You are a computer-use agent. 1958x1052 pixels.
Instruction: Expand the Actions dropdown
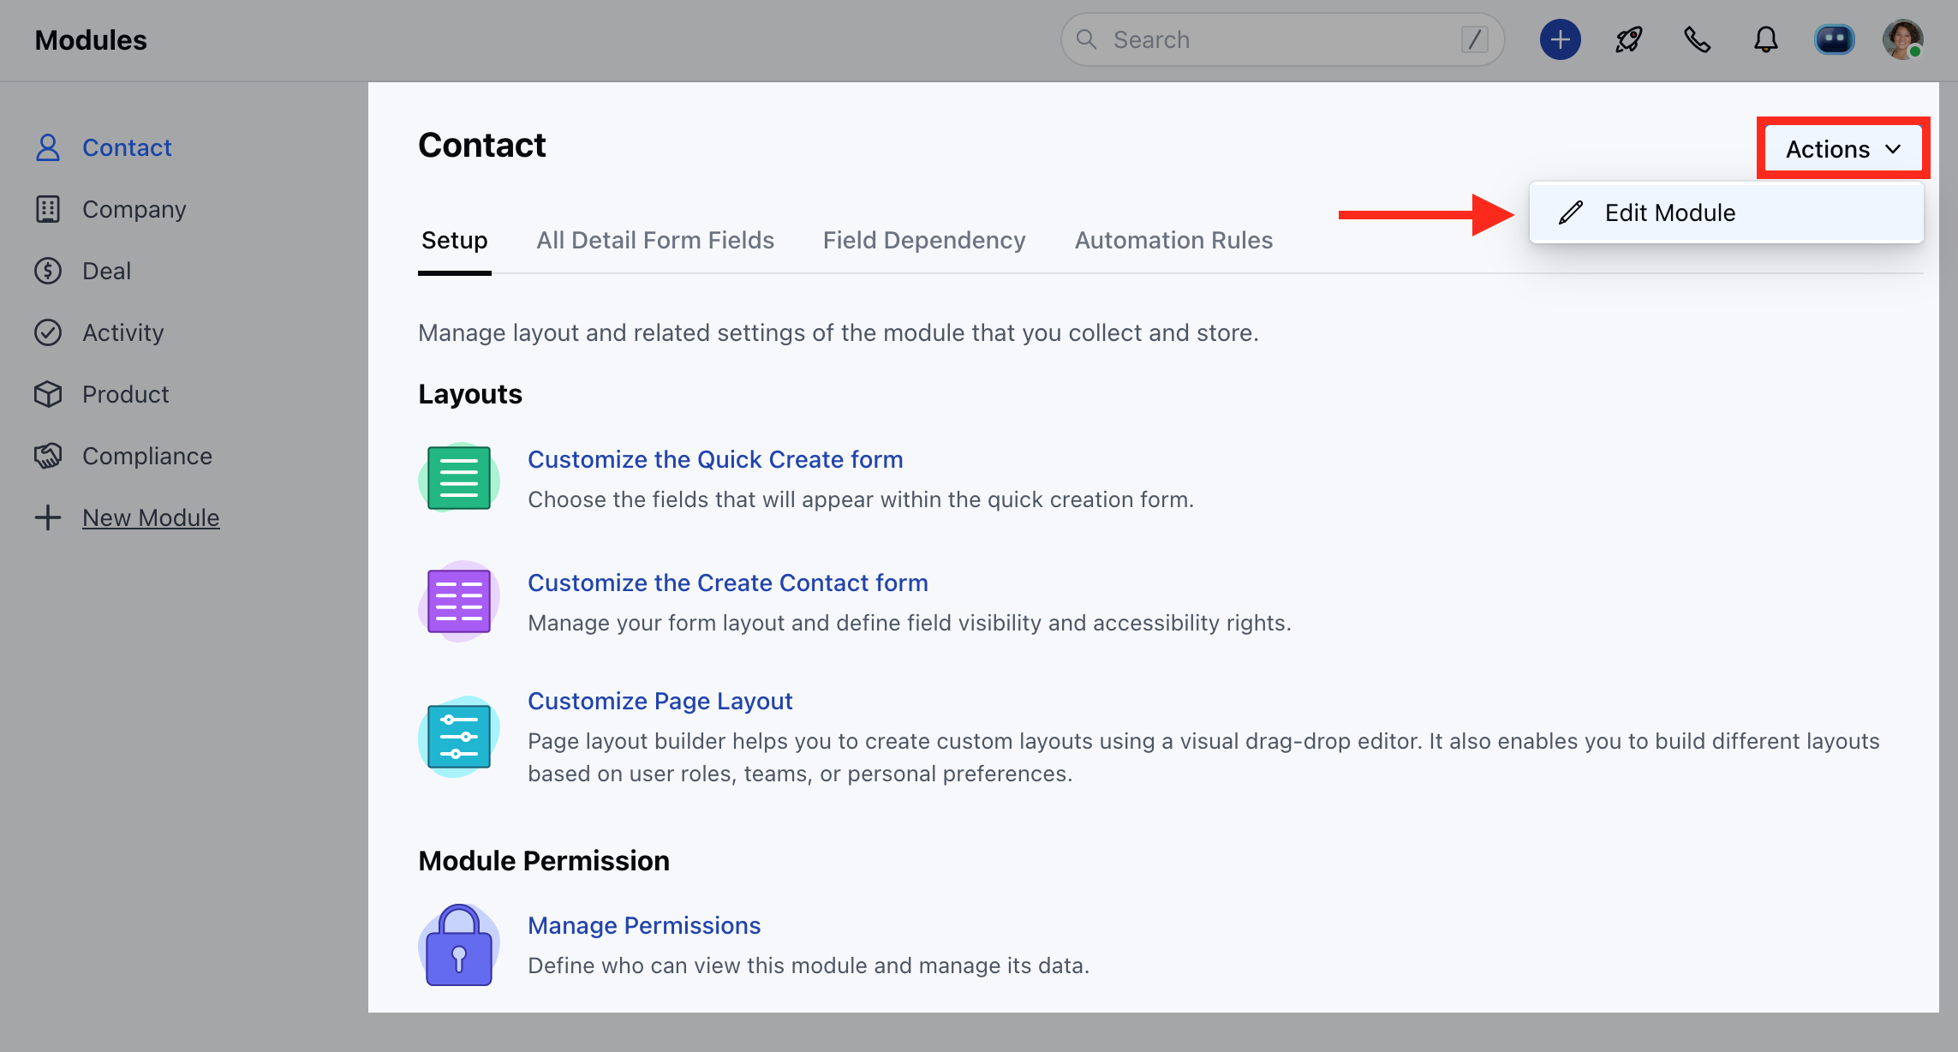click(x=1843, y=149)
